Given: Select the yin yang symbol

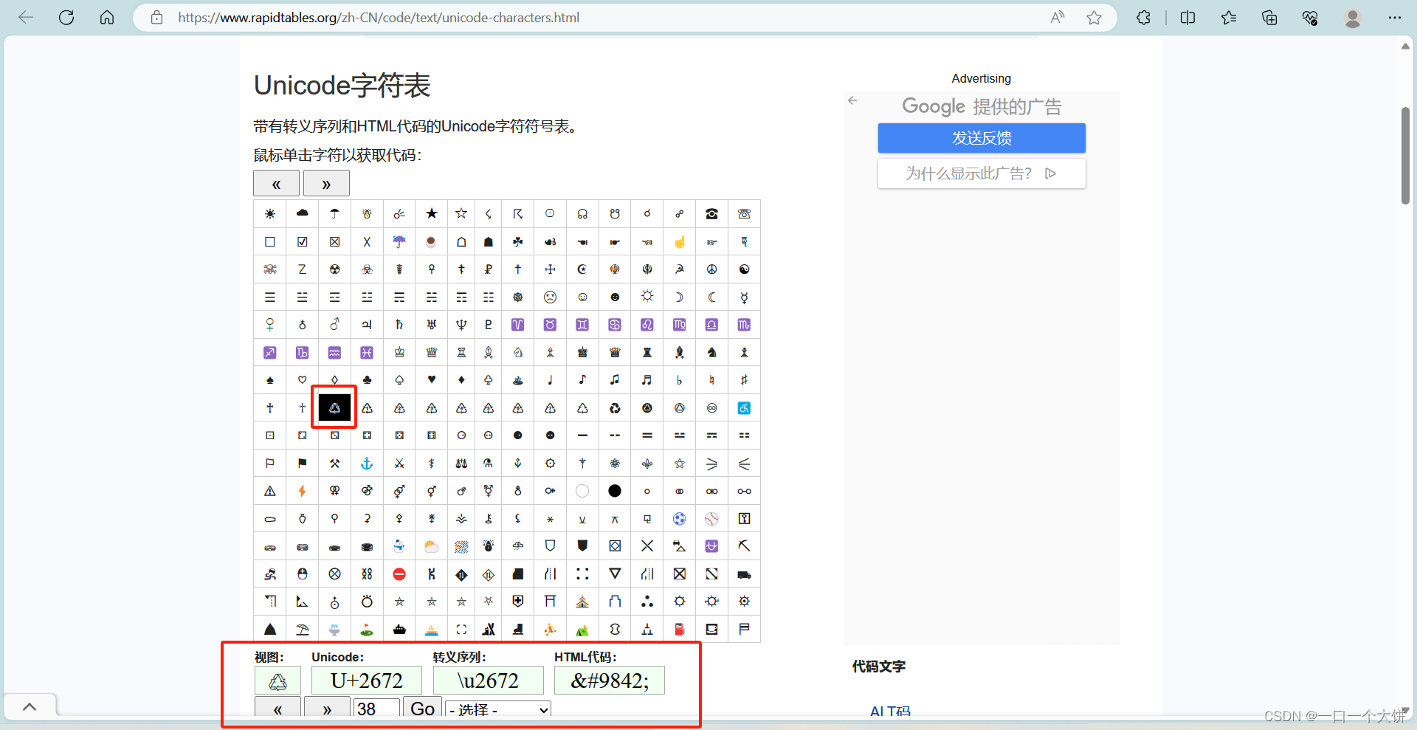Looking at the screenshot, I should (x=744, y=269).
